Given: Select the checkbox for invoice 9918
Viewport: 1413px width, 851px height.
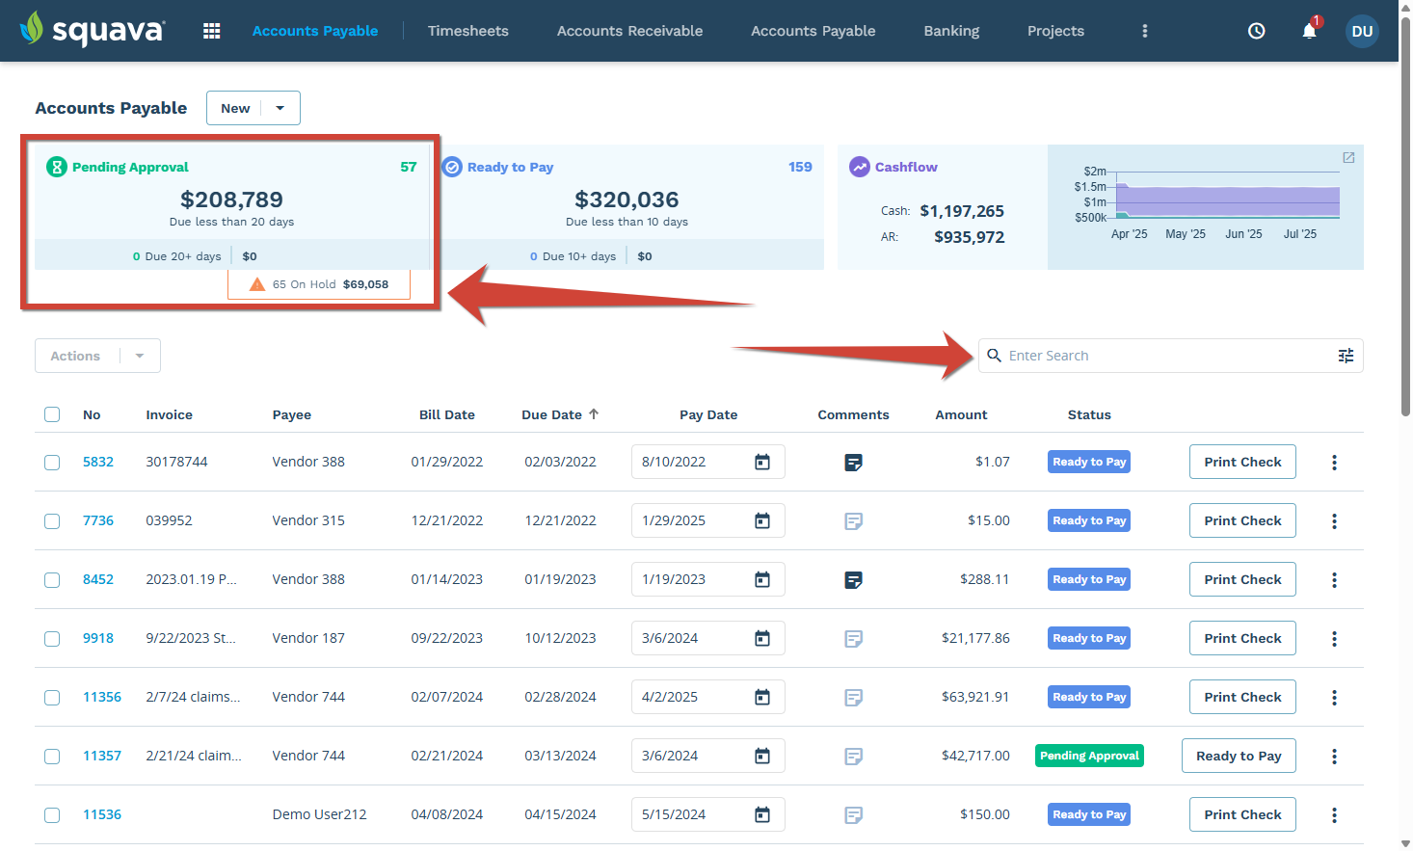Looking at the screenshot, I should tap(52, 639).
